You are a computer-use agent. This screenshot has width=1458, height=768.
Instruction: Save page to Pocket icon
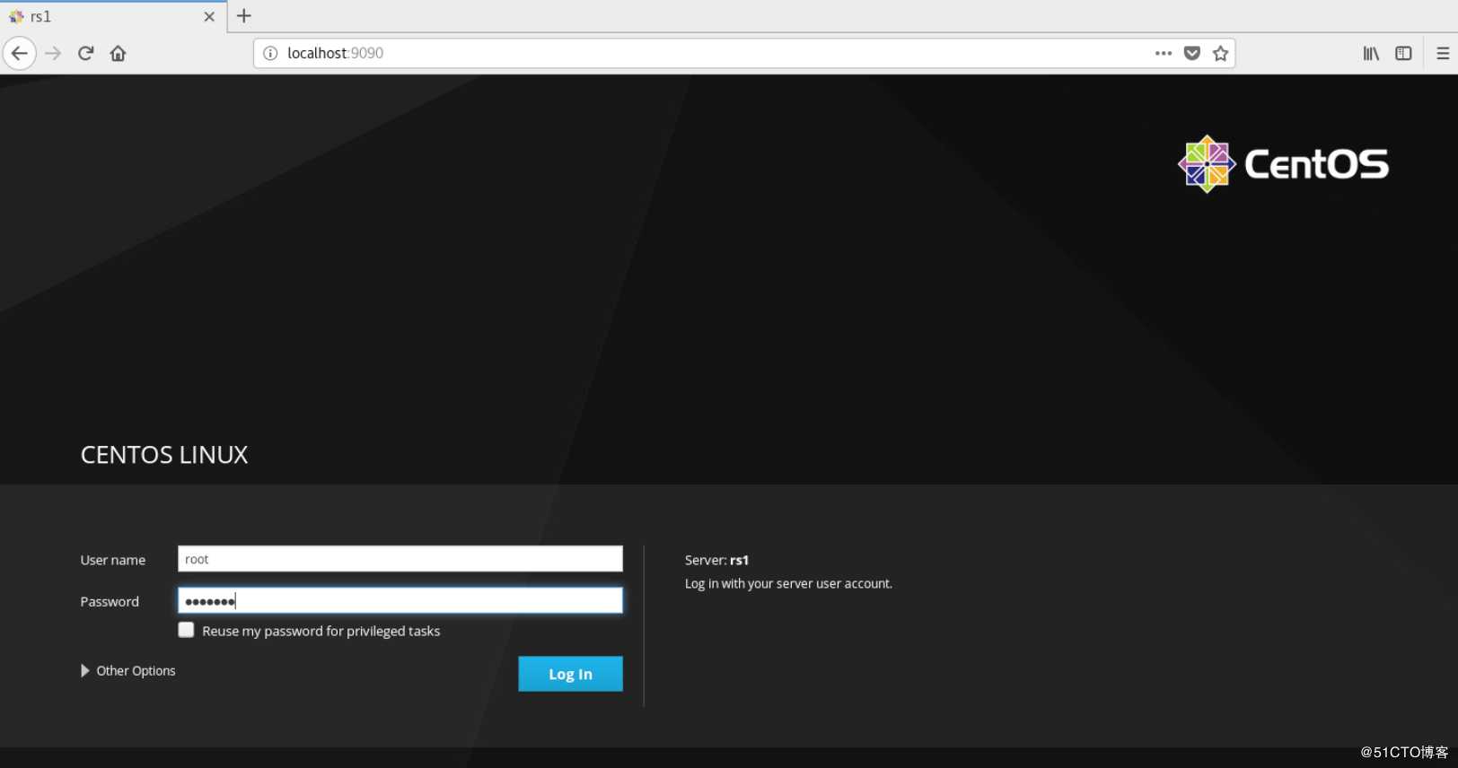point(1192,54)
